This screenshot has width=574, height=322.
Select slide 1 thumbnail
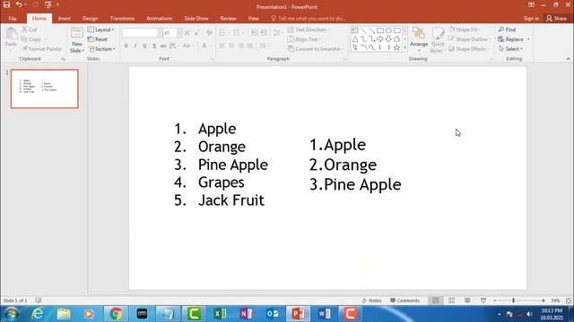45,89
